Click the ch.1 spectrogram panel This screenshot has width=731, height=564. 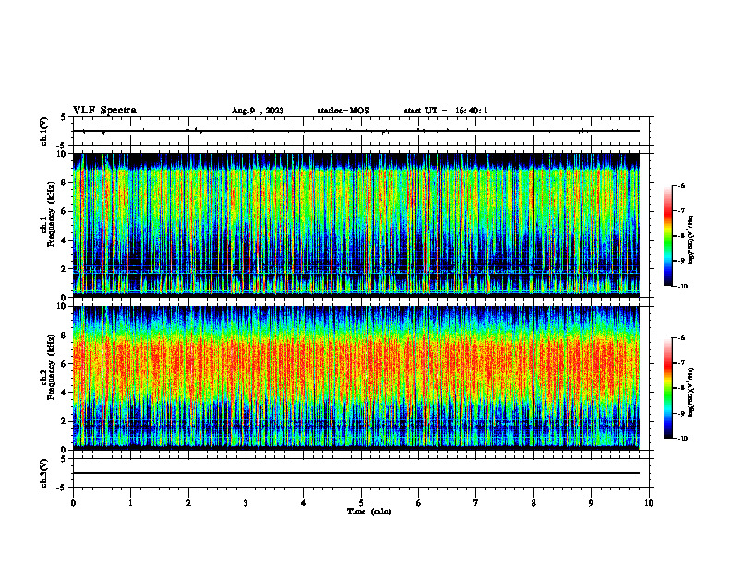[355, 225]
